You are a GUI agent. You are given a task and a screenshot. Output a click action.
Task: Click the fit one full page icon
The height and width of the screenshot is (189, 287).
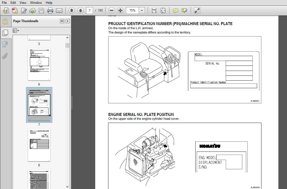pos(163,11)
